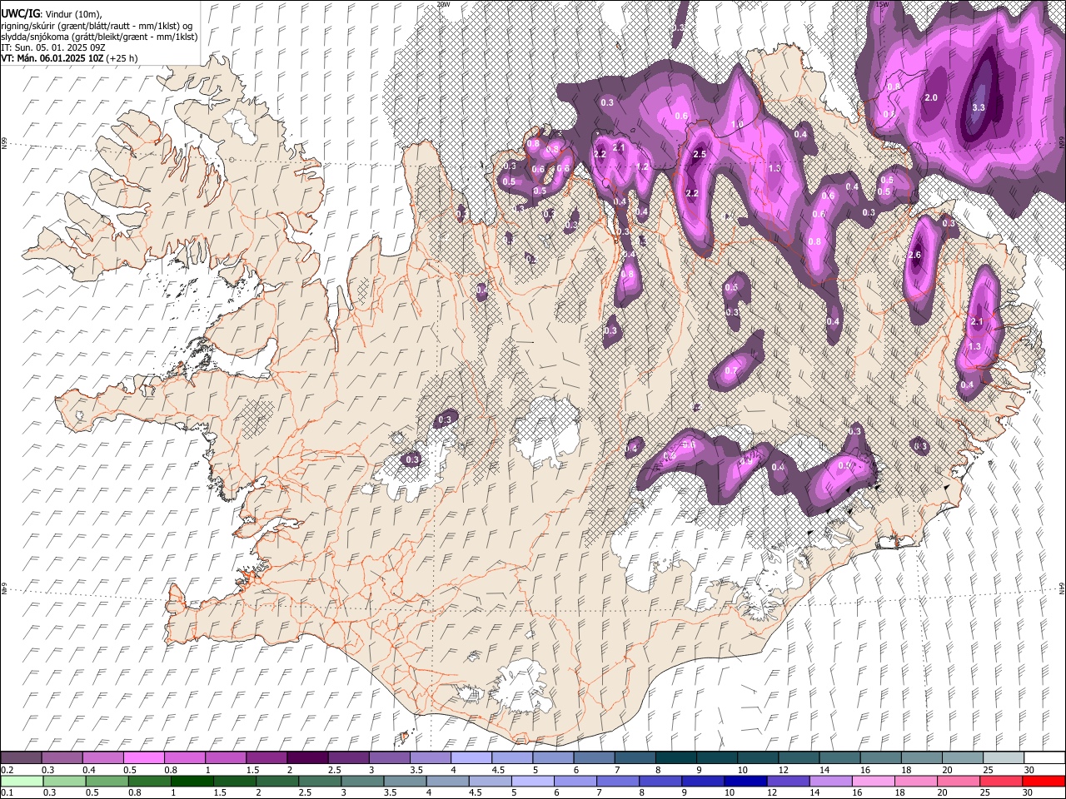This screenshot has height=799, width=1066.
Task: Select top legend swatch between 0.2 and 0.3
Action: coord(22,757)
